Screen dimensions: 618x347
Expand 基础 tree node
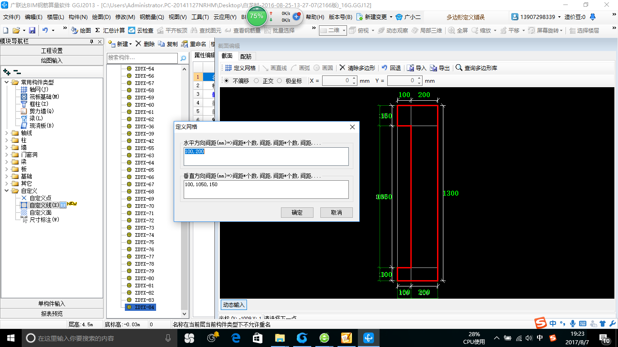(7, 176)
